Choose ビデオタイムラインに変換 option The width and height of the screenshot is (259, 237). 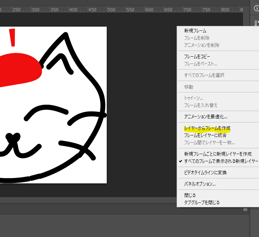205,173
